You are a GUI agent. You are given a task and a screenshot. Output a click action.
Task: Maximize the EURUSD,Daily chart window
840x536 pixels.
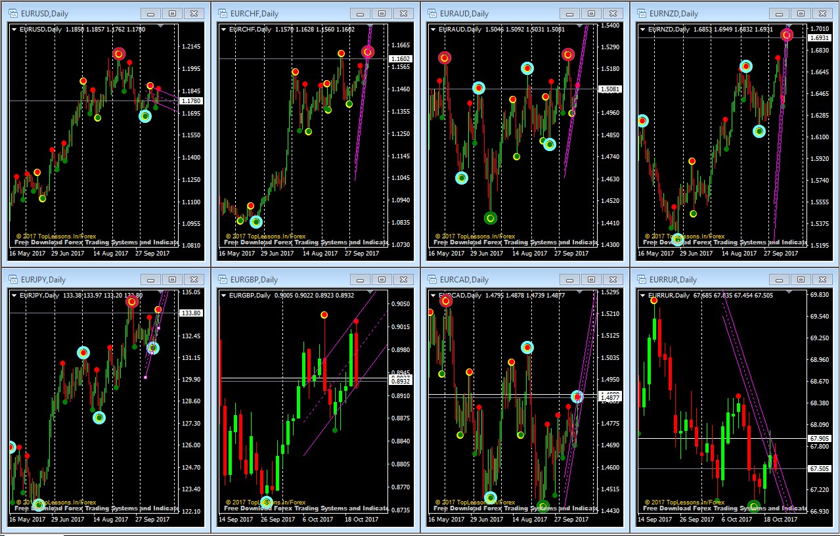point(172,13)
